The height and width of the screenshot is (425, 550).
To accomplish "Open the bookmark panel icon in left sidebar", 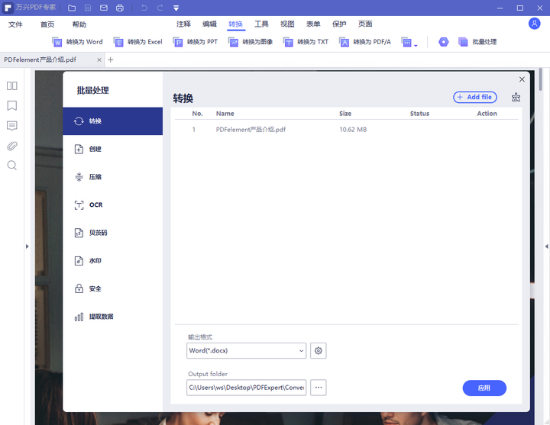I will click(12, 105).
